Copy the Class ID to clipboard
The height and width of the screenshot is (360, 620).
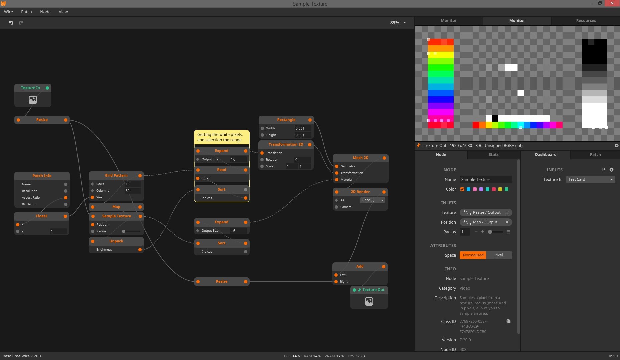click(x=508, y=321)
